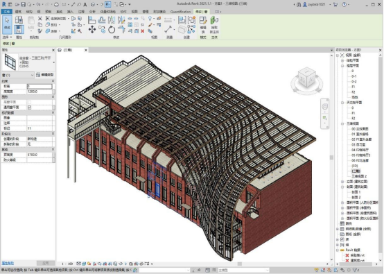384x274 pixels.
Task: Click the 编辑类型 Edit Type button
Action: (x=45, y=75)
